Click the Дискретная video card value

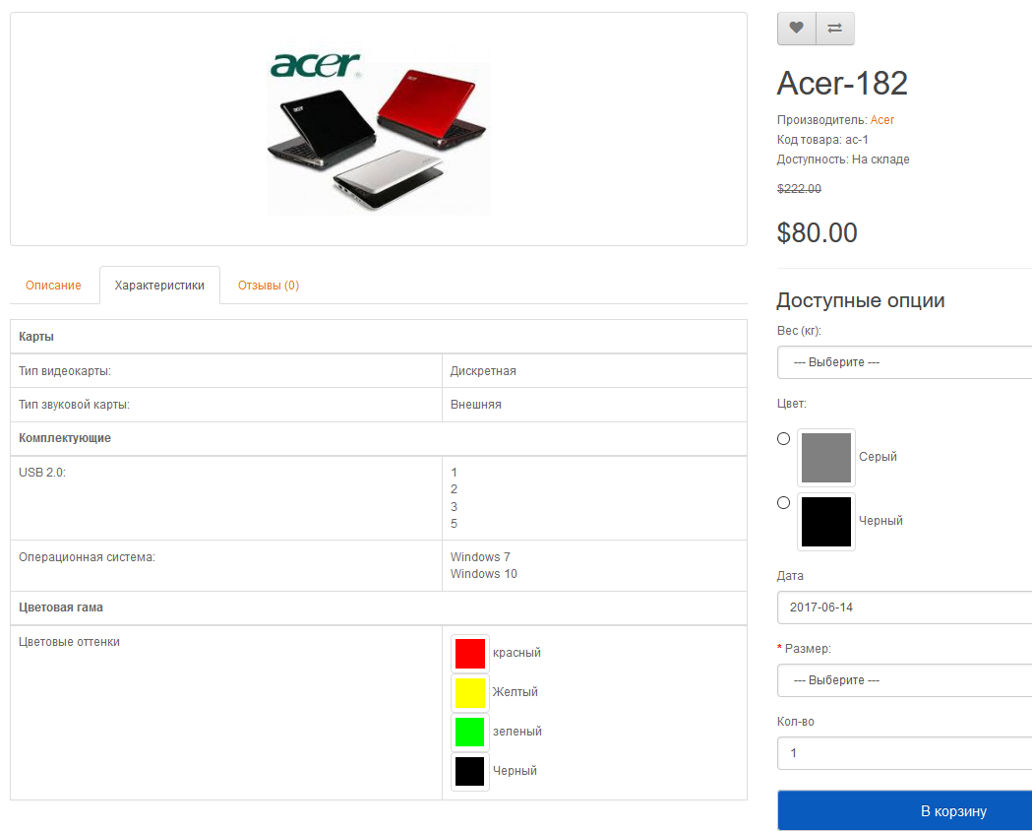click(x=483, y=371)
